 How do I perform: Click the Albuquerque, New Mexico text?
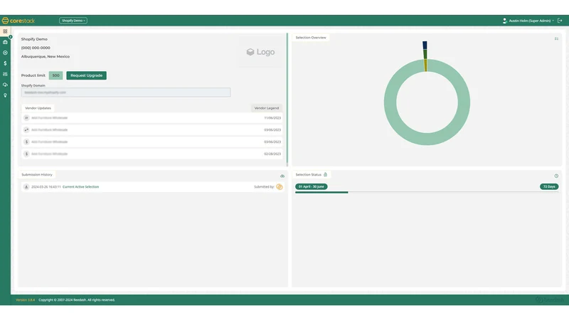coord(46,57)
